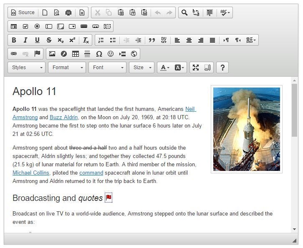Click Paste from Word icon
The width and height of the screenshot is (303, 248).
[x=144, y=13]
